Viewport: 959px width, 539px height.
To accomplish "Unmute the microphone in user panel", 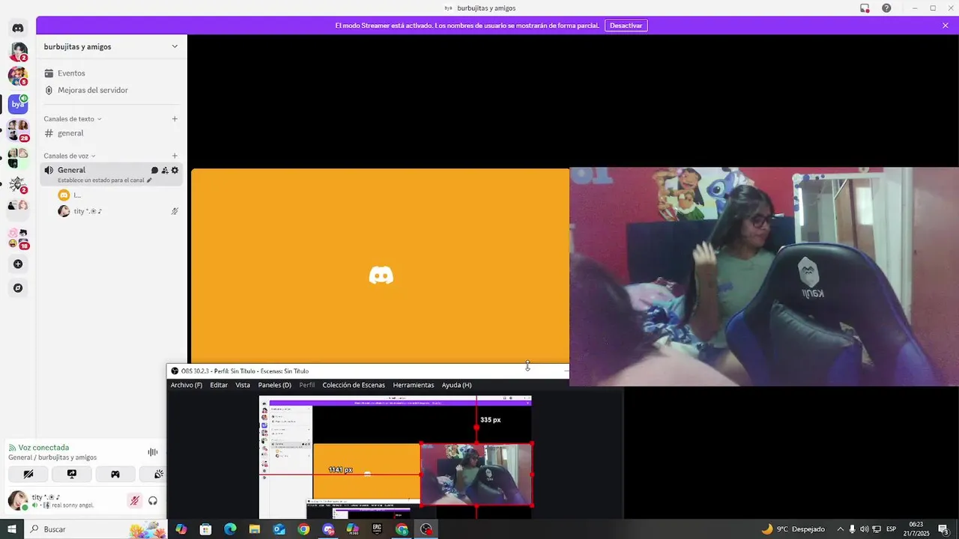I will [x=134, y=501].
